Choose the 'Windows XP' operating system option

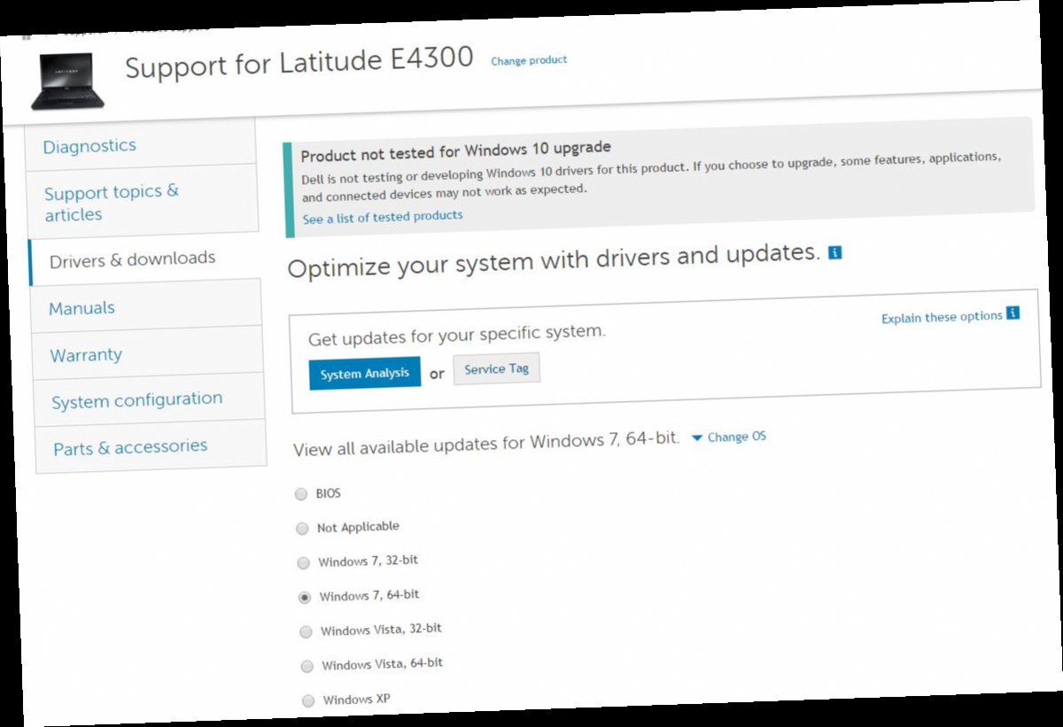click(308, 700)
